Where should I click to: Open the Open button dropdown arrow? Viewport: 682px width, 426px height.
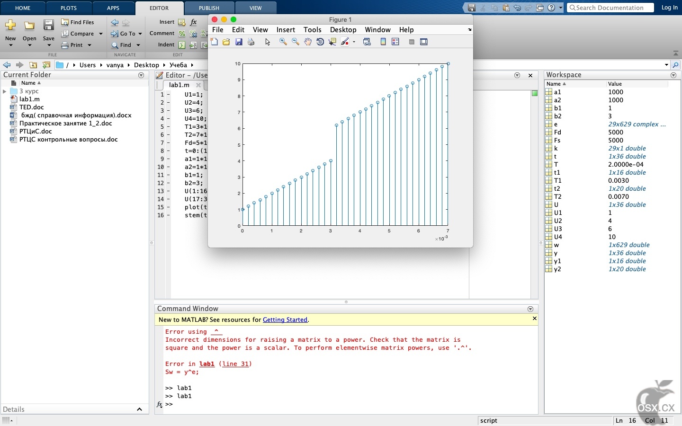coord(29,45)
